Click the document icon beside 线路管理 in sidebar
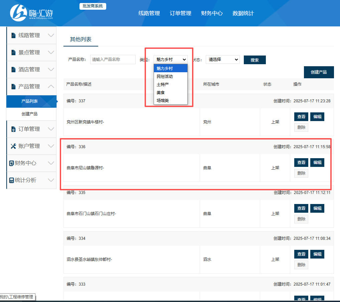340x302 pixels. 13,35
